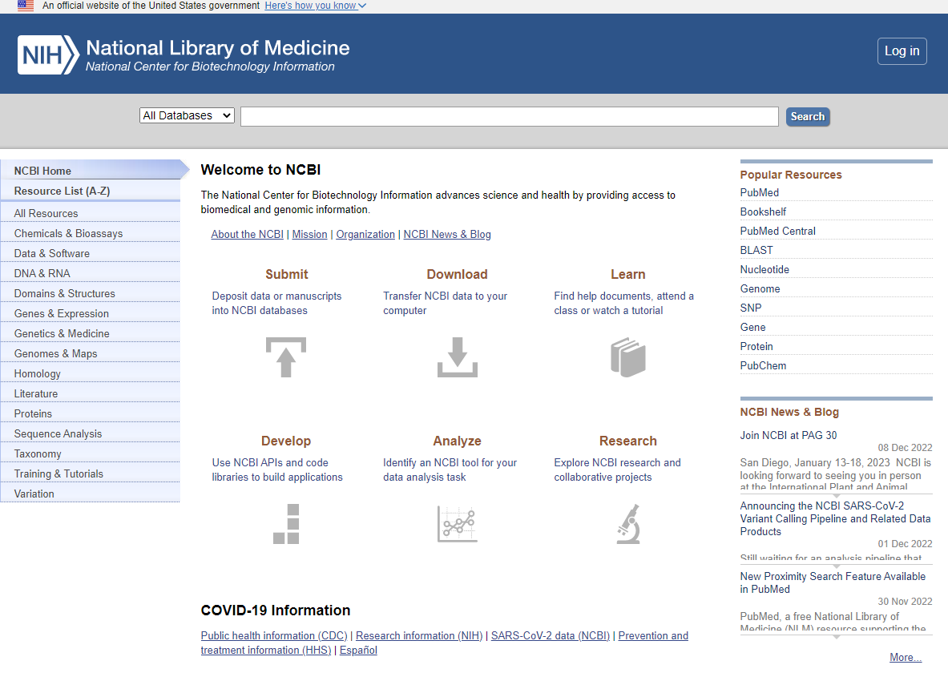Click the Submit heading link

tap(287, 274)
